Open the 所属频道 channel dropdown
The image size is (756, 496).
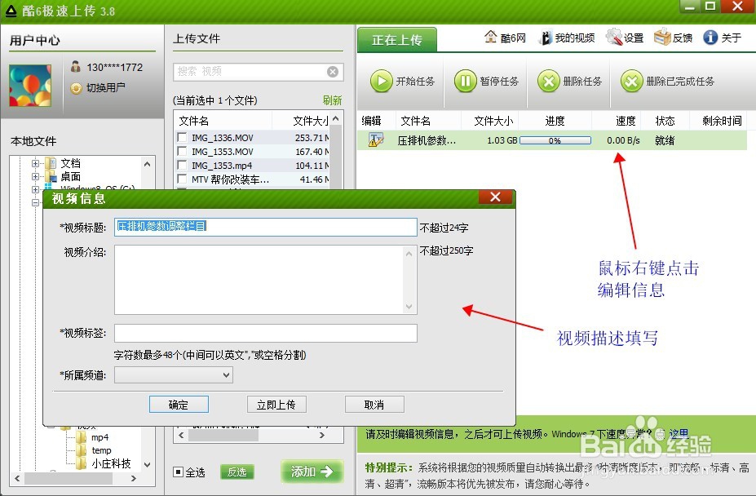tap(174, 375)
